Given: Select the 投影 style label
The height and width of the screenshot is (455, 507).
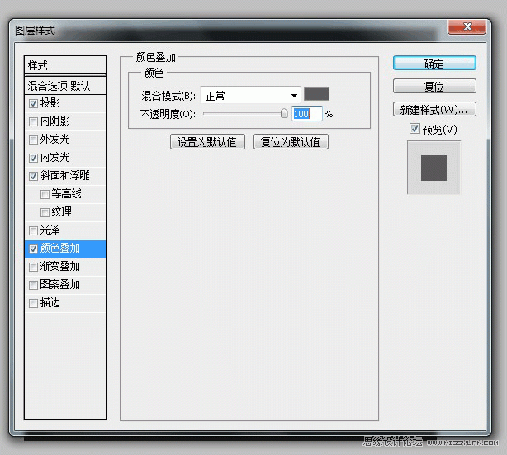Looking at the screenshot, I should pyautogui.click(x=50, y=103).
